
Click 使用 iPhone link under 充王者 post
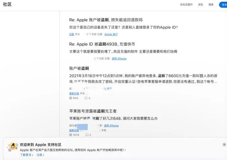tap(111, 126)
